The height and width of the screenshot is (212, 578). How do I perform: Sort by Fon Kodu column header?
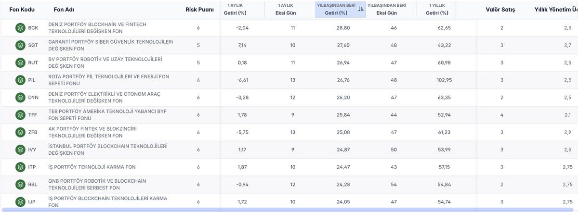22,10
